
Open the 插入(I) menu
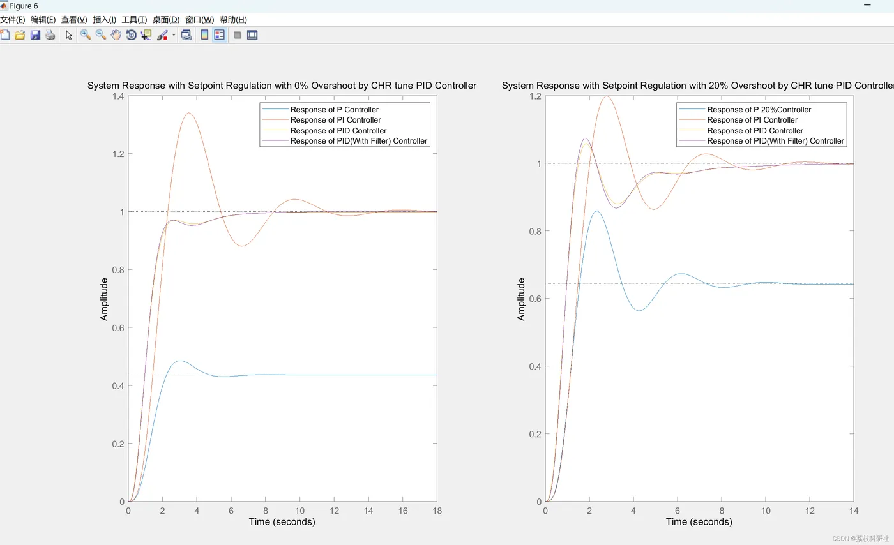pyautogui.click(x=105, y=20)
